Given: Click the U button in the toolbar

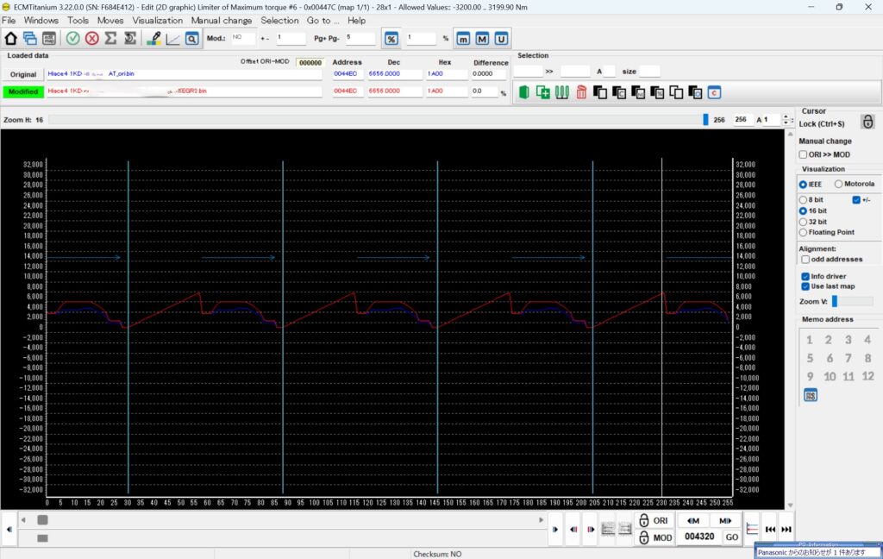Looking at the screenshot, I should coord(501,38).
